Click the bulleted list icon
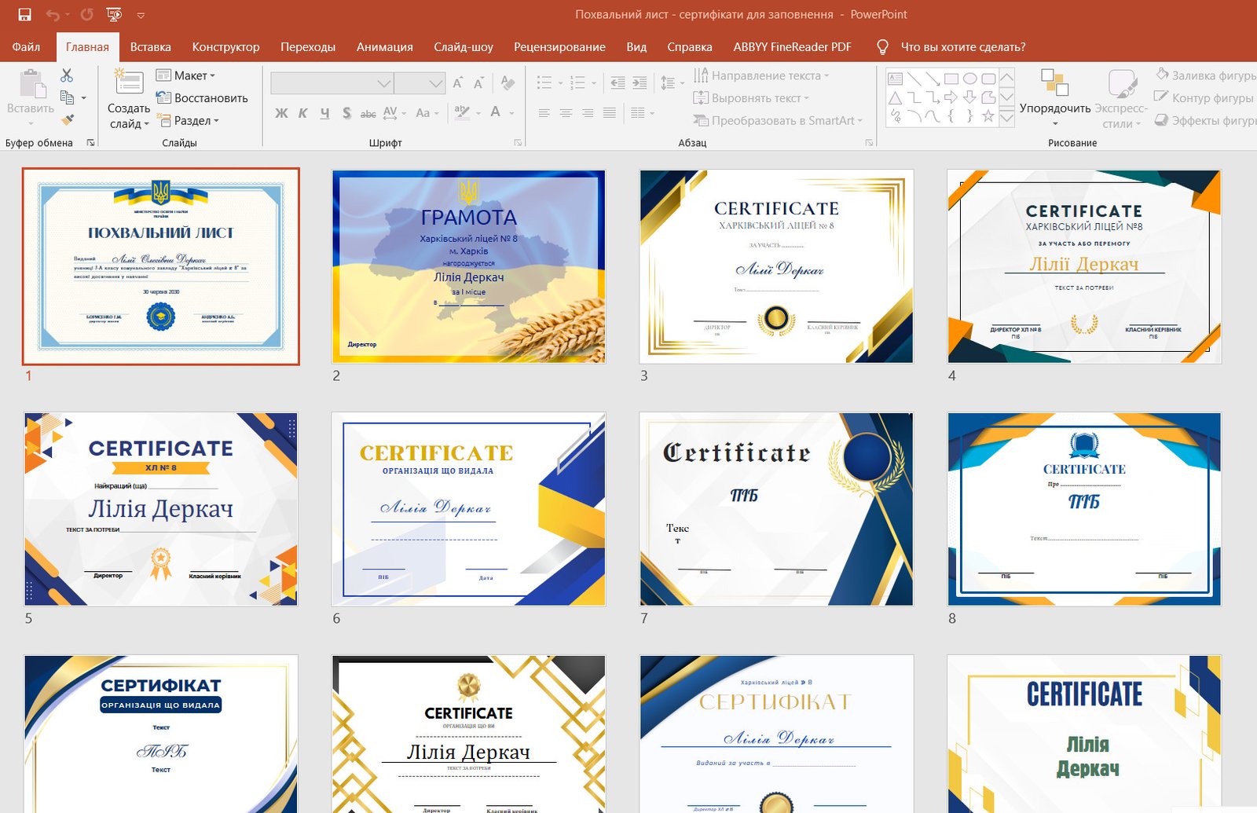This screenshot has width=1257, height=813. pyautogui.click(x=544, y=82)
